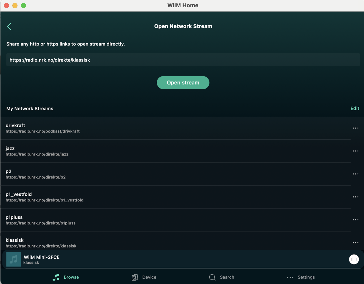Select the p1pluss stream name

click(14, 217)
